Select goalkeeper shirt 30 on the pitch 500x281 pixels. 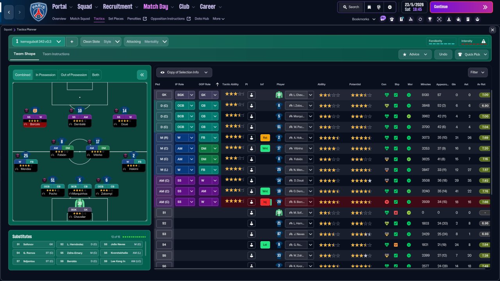click(80, 203)
